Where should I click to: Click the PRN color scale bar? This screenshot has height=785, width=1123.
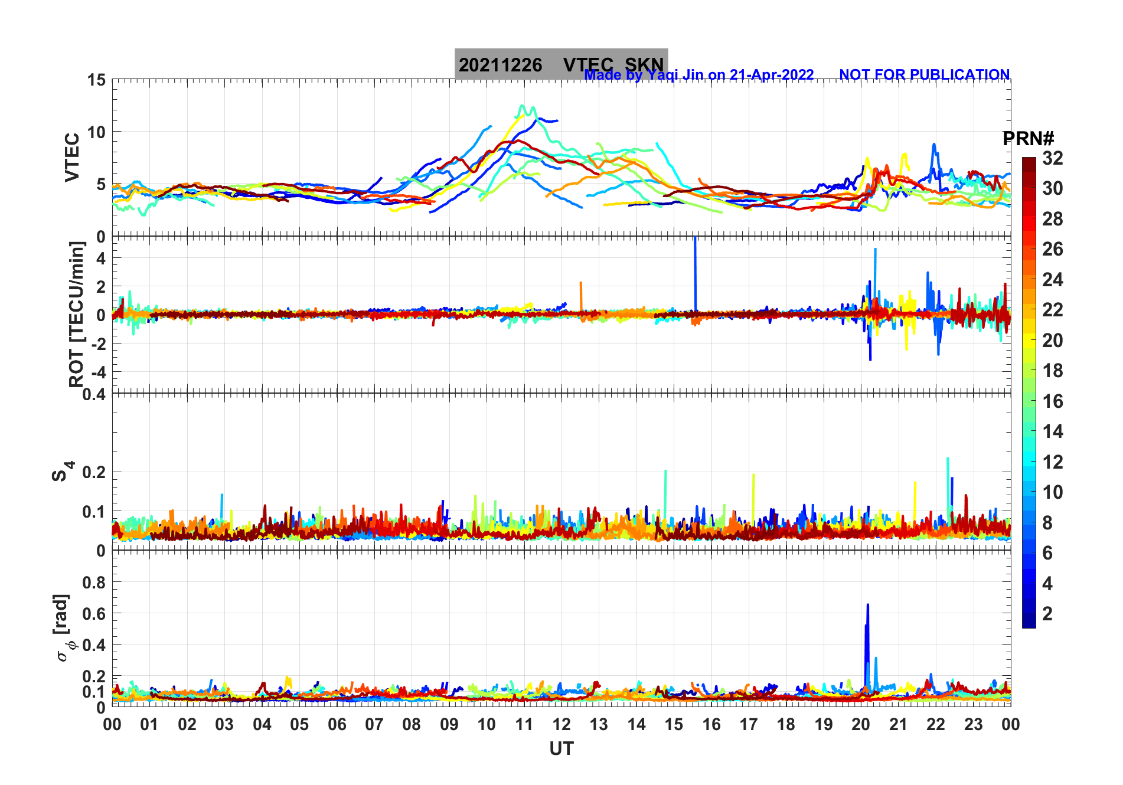(x=1029, y=392)
